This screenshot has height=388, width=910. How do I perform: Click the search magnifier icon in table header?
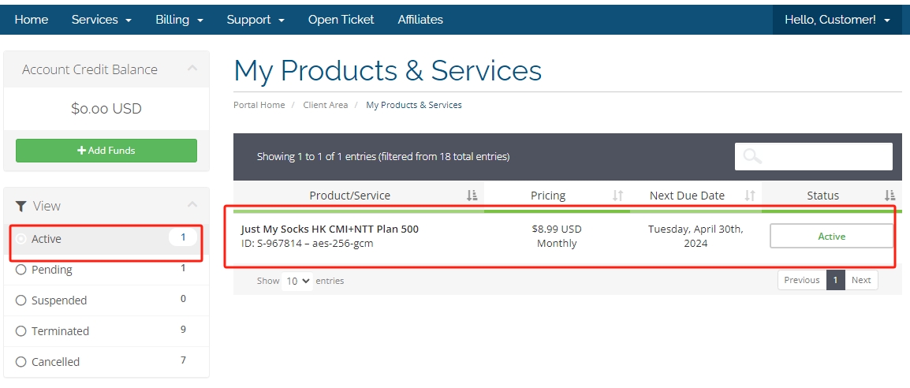(x=753, y=156)
